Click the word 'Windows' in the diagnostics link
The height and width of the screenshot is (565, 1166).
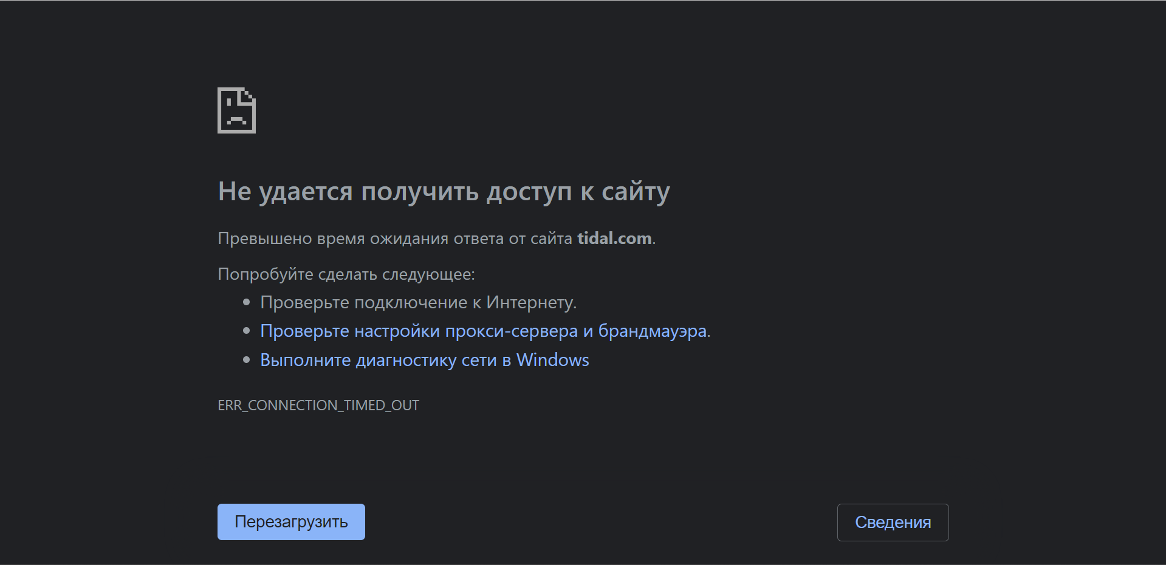[552, 360]
